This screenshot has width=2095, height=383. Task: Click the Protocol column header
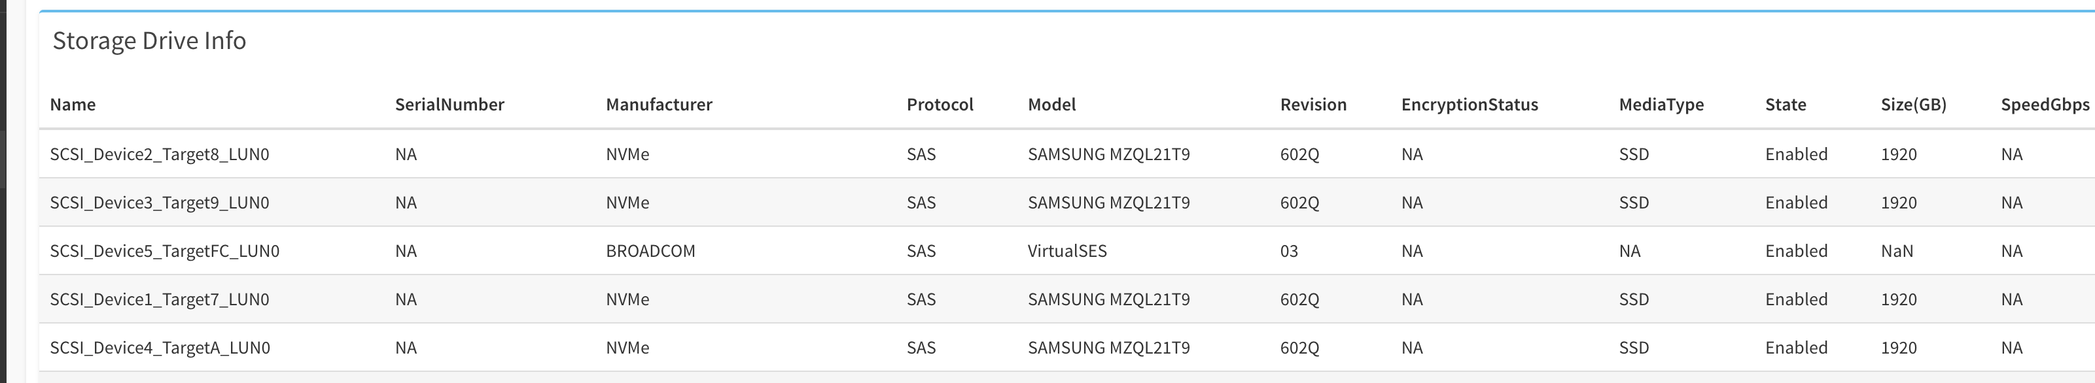(x=940, y=105)
